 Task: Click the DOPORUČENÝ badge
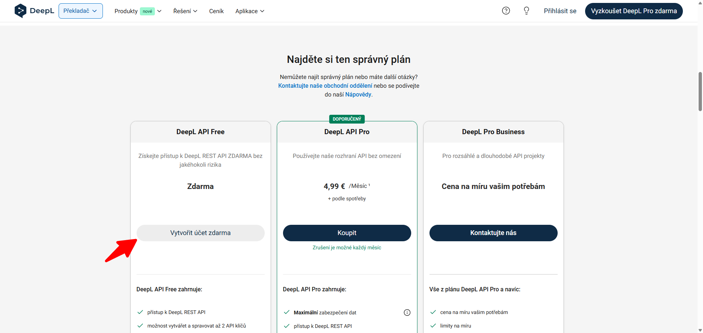347,119
